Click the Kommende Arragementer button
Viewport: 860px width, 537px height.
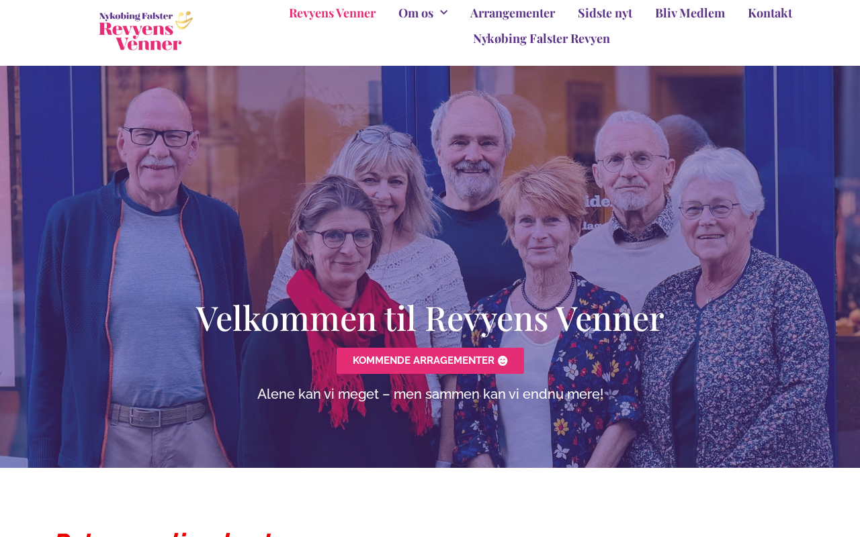[x=430, y=360]
